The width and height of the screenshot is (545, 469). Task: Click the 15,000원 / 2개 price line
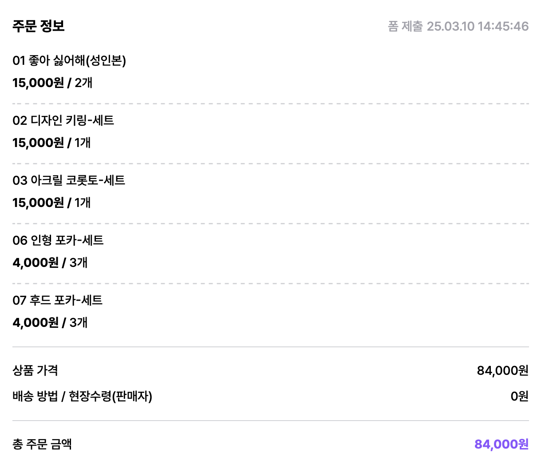(52, 83)
